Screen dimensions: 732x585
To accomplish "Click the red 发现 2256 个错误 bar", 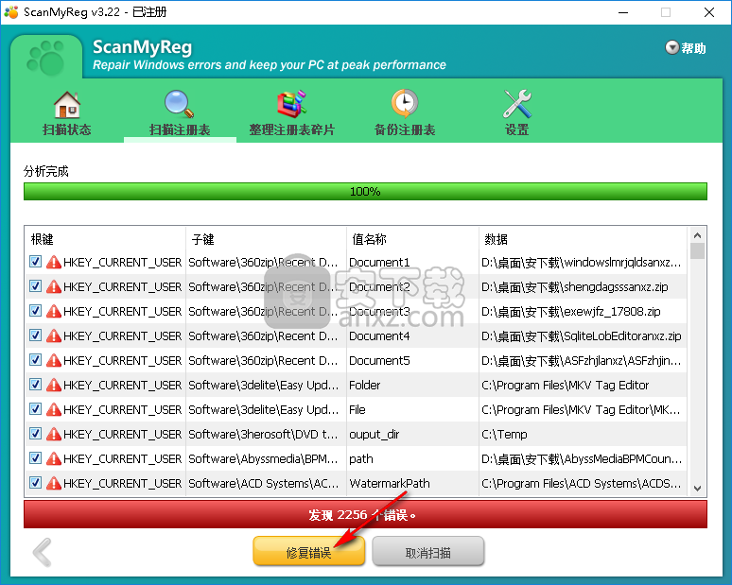I will 366,514.
